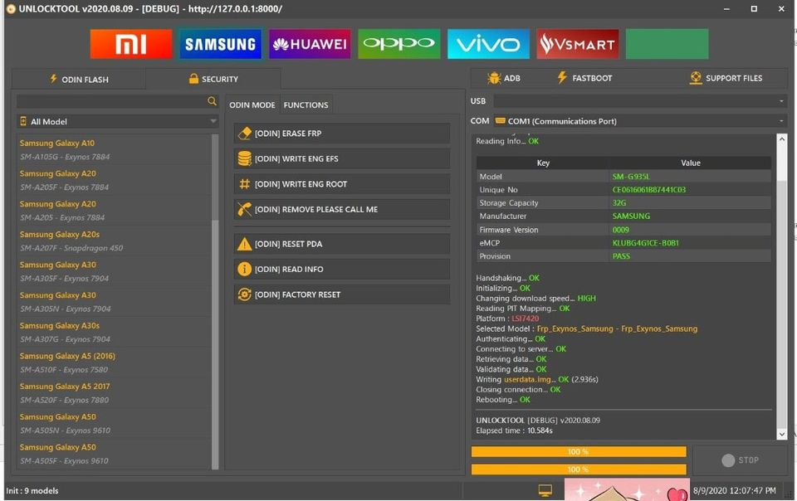
Task: Click the COM port device icon
Action: [500, 121]
